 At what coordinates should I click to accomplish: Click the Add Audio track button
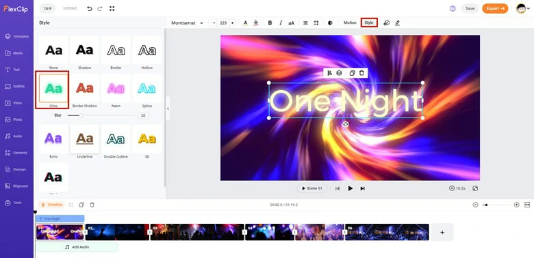77,247
